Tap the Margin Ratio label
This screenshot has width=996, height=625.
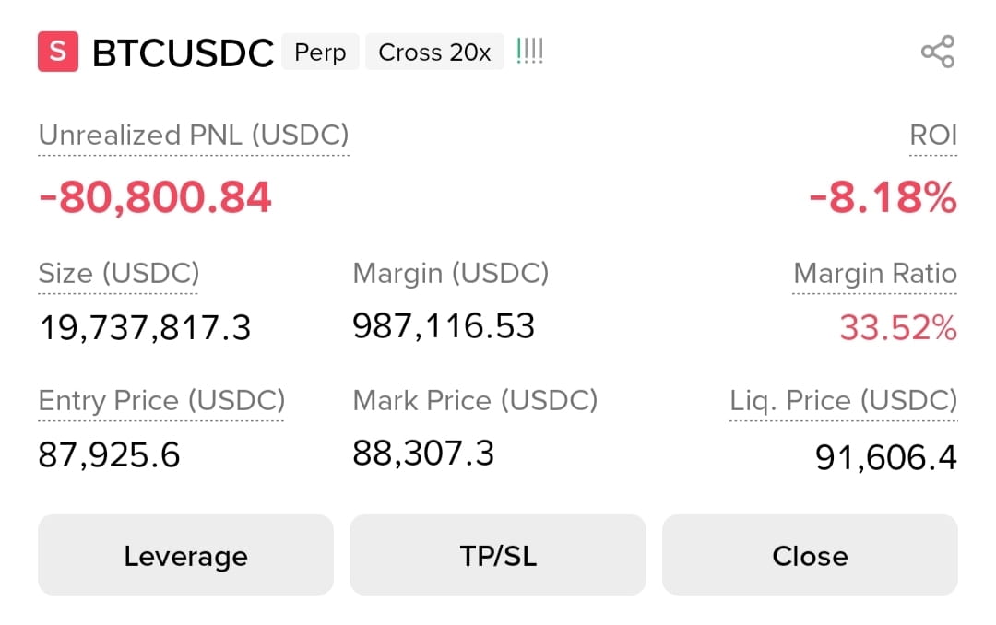[874, 274]
